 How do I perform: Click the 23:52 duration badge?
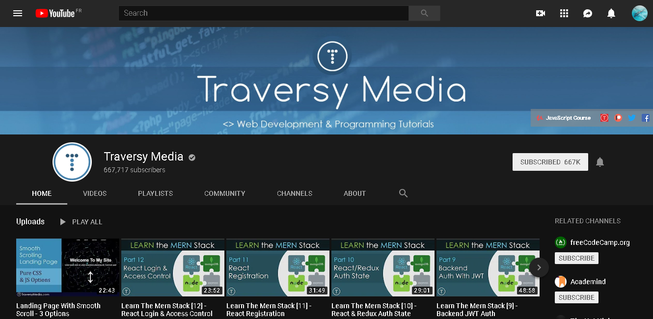[x=212, y=291]
